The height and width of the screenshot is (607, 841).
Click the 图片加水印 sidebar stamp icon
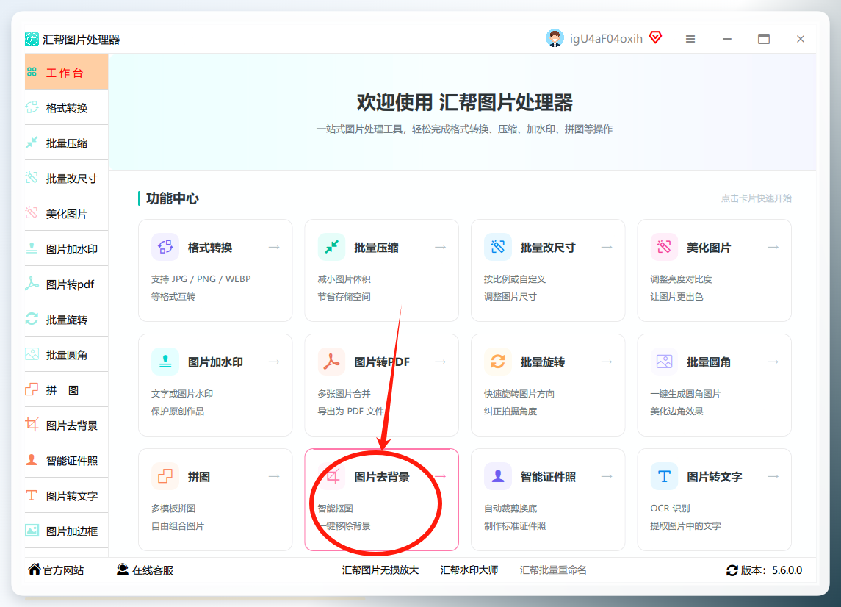tap(32, 248)
